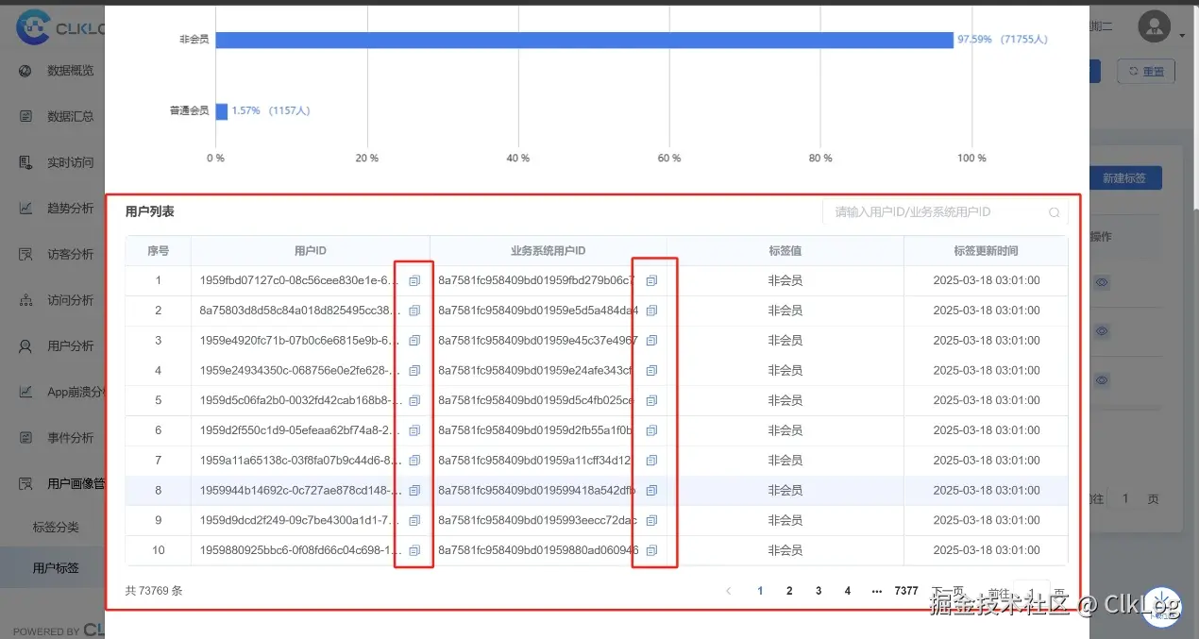The image size is (1199, 639).
Task: Copy user ID in row 6
Action: (414, 430)
